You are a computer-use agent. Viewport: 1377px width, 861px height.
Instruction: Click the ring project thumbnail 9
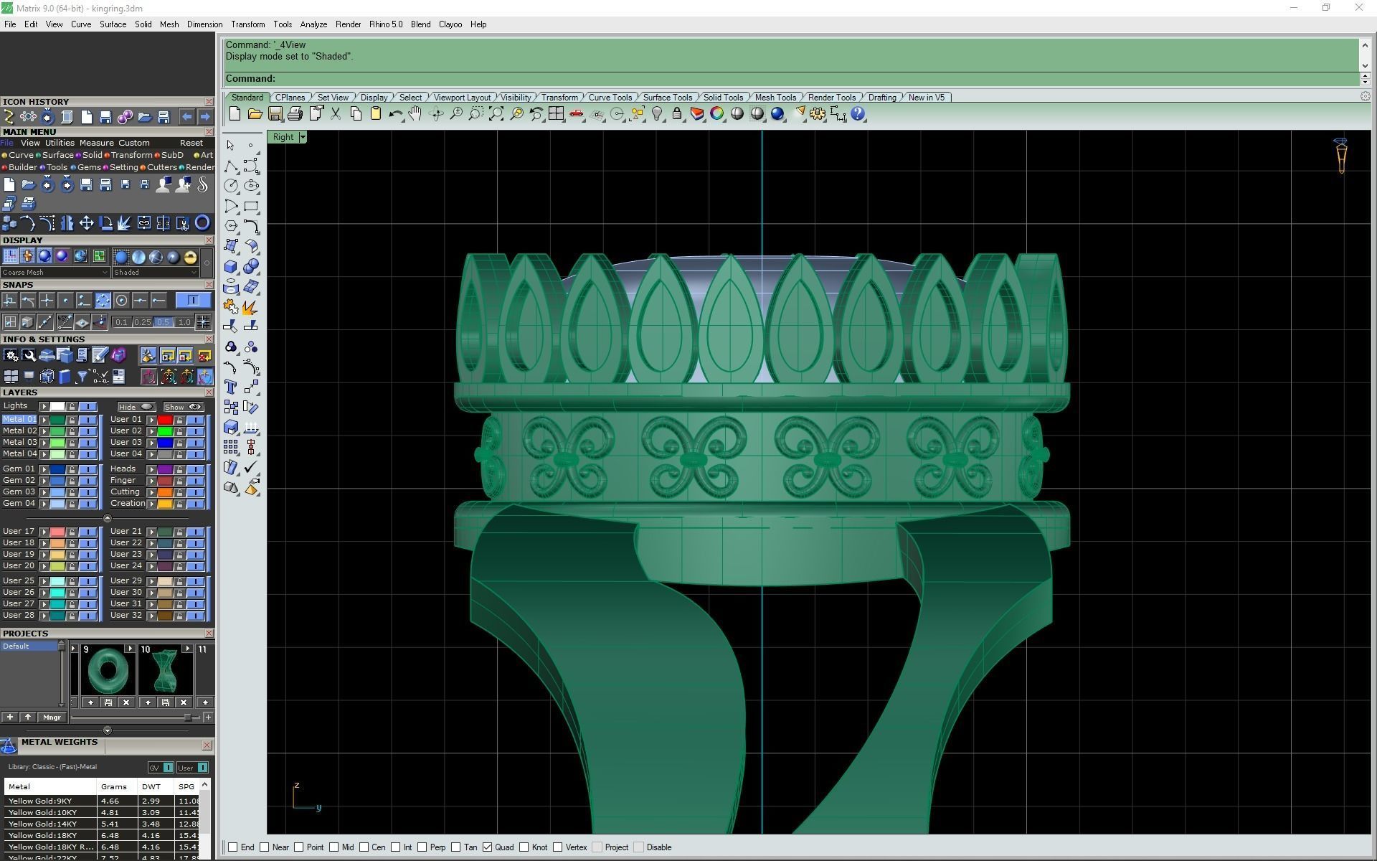108,670
